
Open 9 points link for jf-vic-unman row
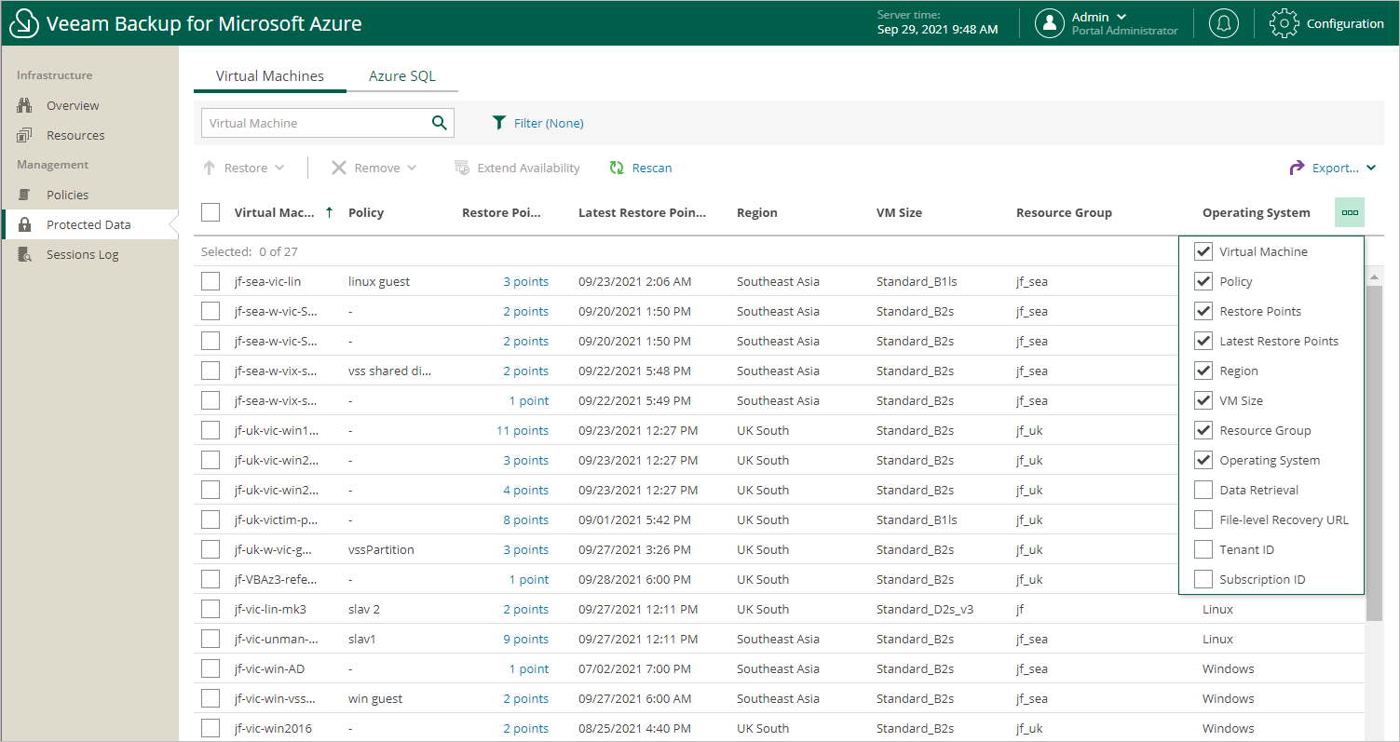tap(526, 639)
